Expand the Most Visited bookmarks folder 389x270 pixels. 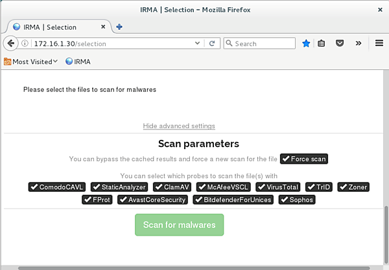pos(30,62)
